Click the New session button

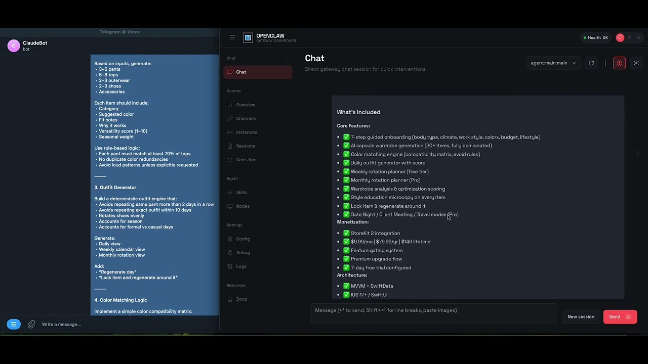pyautogui.click(x=581, y=317)
